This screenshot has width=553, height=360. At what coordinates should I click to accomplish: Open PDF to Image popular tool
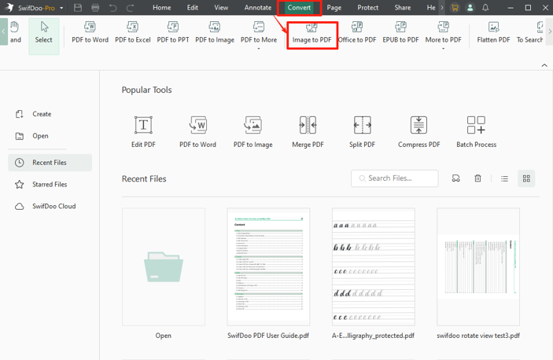pos(253,132)
